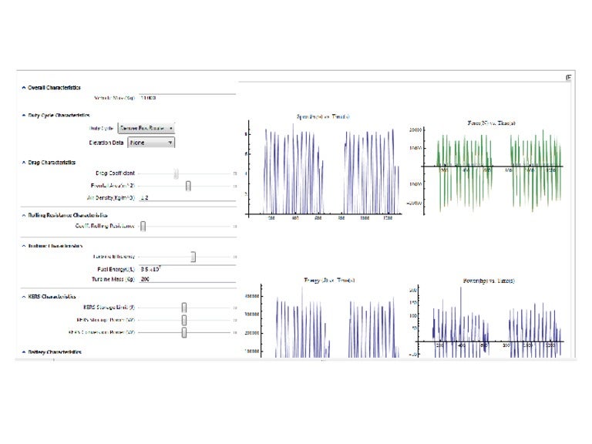Click the Drag Coefficient slider handle
592x444 pixels.
point(176,174)
